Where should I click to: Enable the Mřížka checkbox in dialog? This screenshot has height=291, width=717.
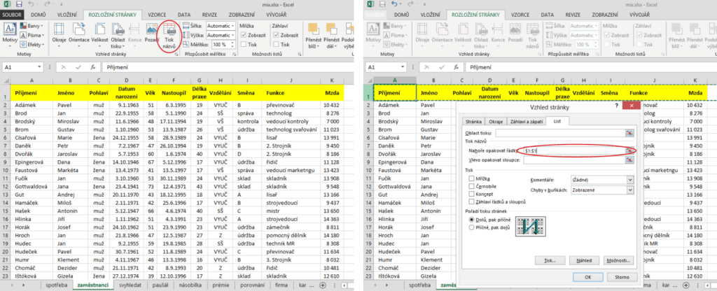click(x=473, y=179)
